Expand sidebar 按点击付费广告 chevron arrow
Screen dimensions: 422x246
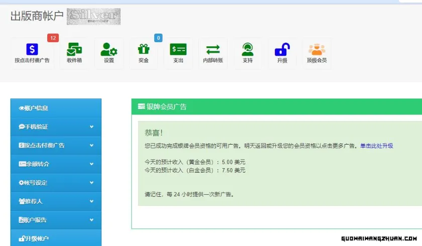91,146
